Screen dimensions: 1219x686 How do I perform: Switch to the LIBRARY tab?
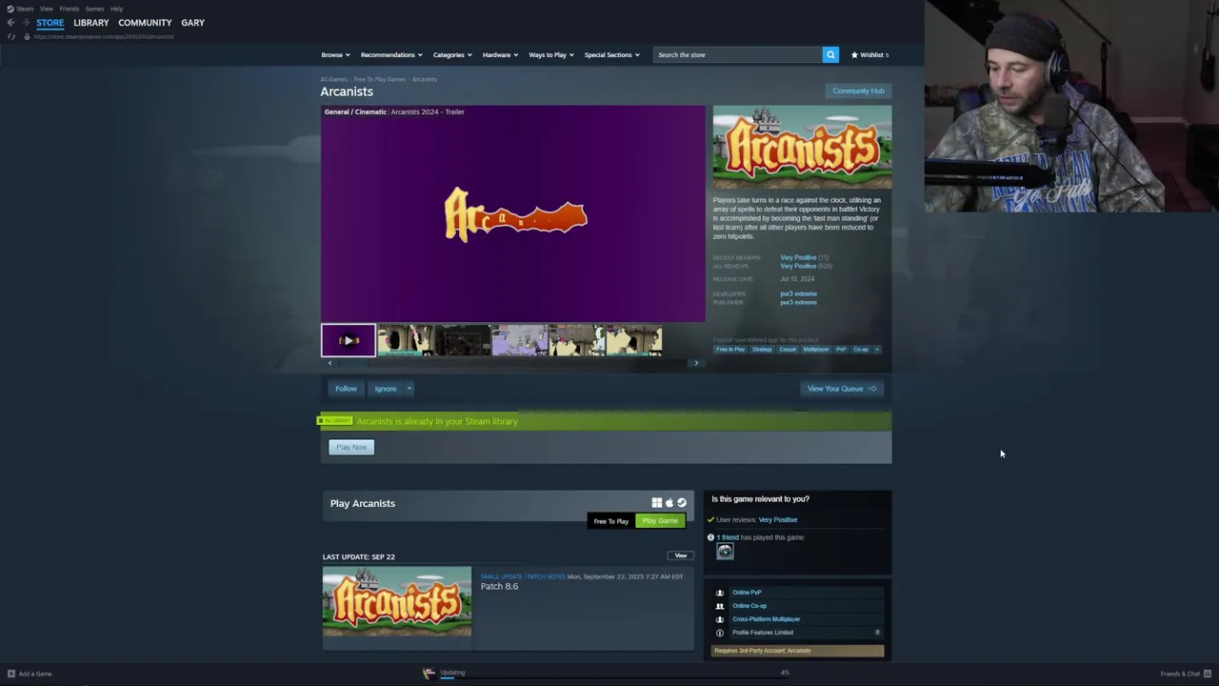(91, 23)
